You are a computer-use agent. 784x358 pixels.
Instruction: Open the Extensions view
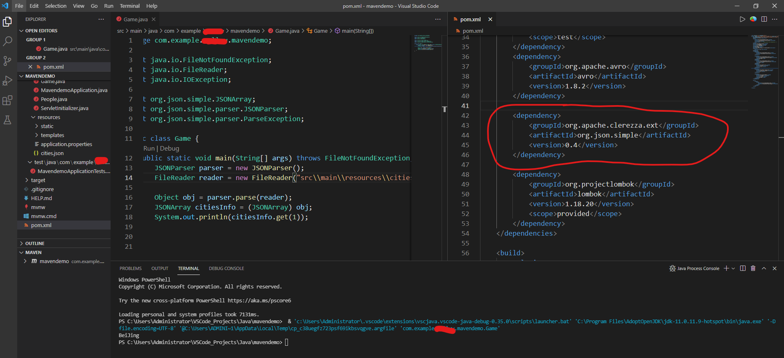(x=7, y=100)
